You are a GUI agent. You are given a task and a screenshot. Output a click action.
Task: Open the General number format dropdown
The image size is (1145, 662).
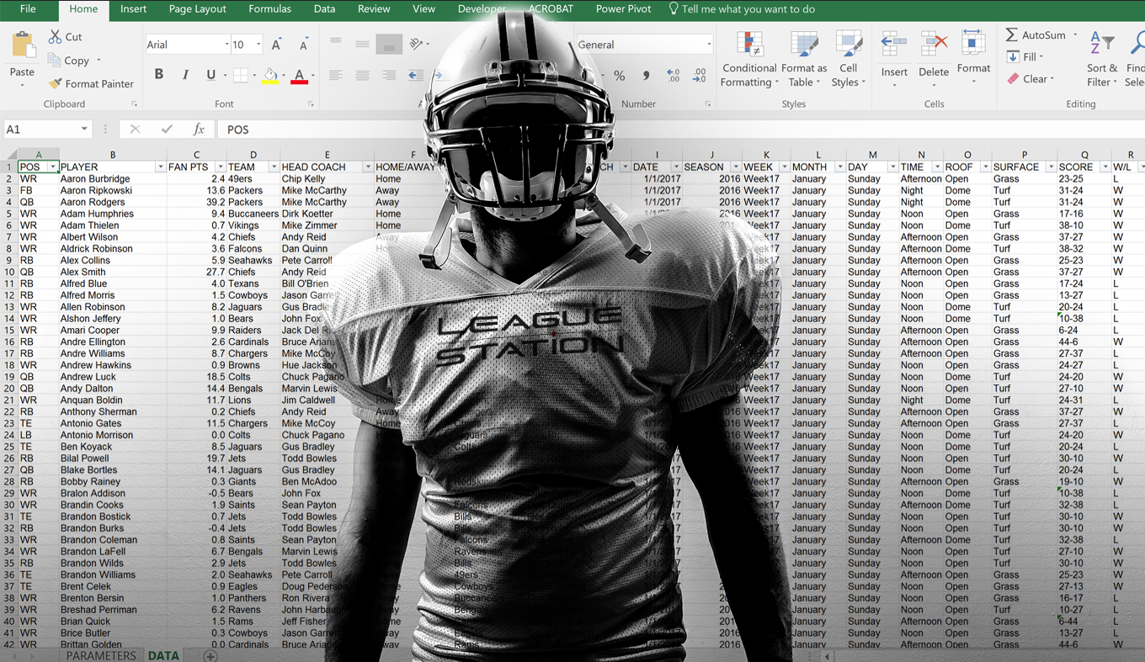pos(709,45)
